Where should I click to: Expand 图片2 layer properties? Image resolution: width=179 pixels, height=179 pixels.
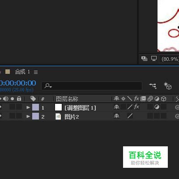click(x=28, y=116)
